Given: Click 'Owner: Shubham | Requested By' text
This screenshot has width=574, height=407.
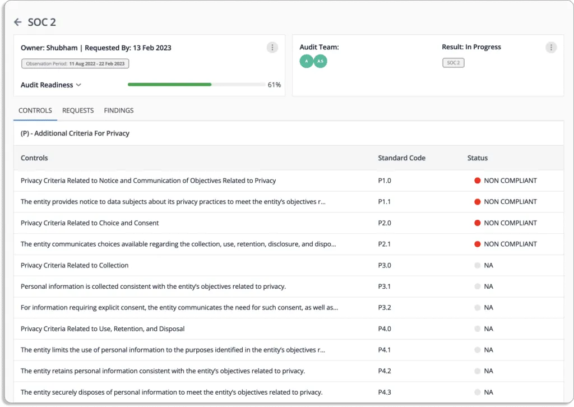Looking at the screenshot, I should click(96, 48).
